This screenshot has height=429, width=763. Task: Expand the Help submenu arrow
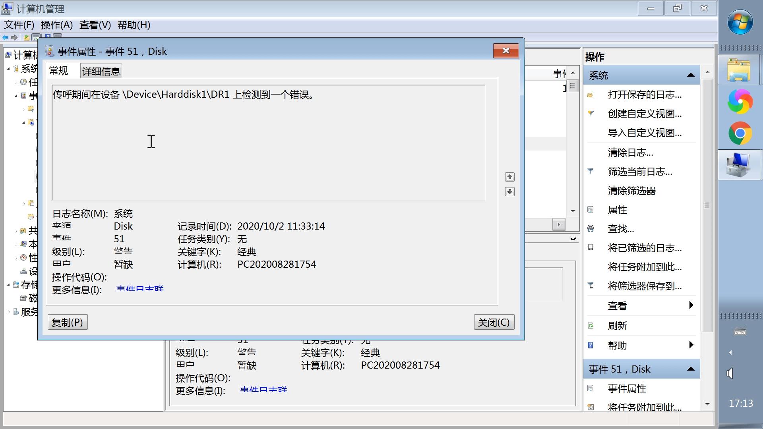691,345
